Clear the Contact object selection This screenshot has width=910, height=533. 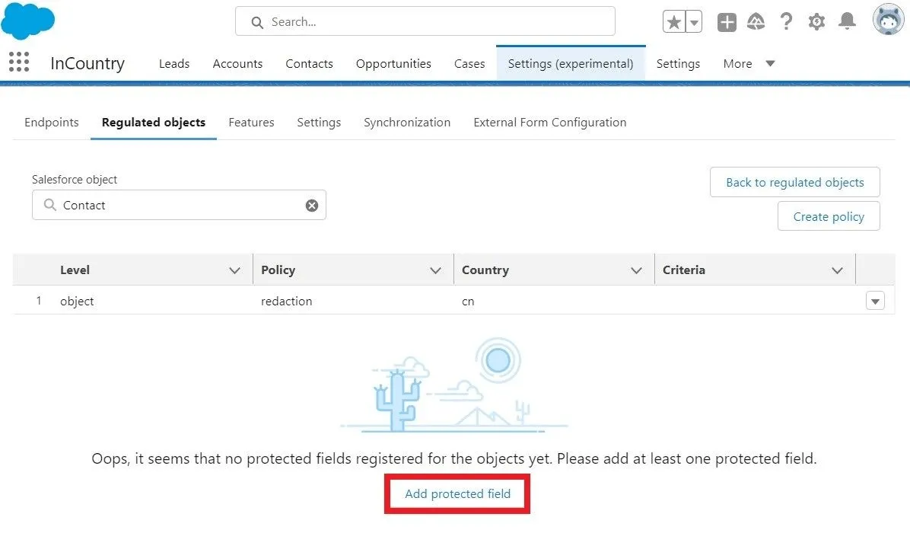pyautogui.click(x=312, y=206)
